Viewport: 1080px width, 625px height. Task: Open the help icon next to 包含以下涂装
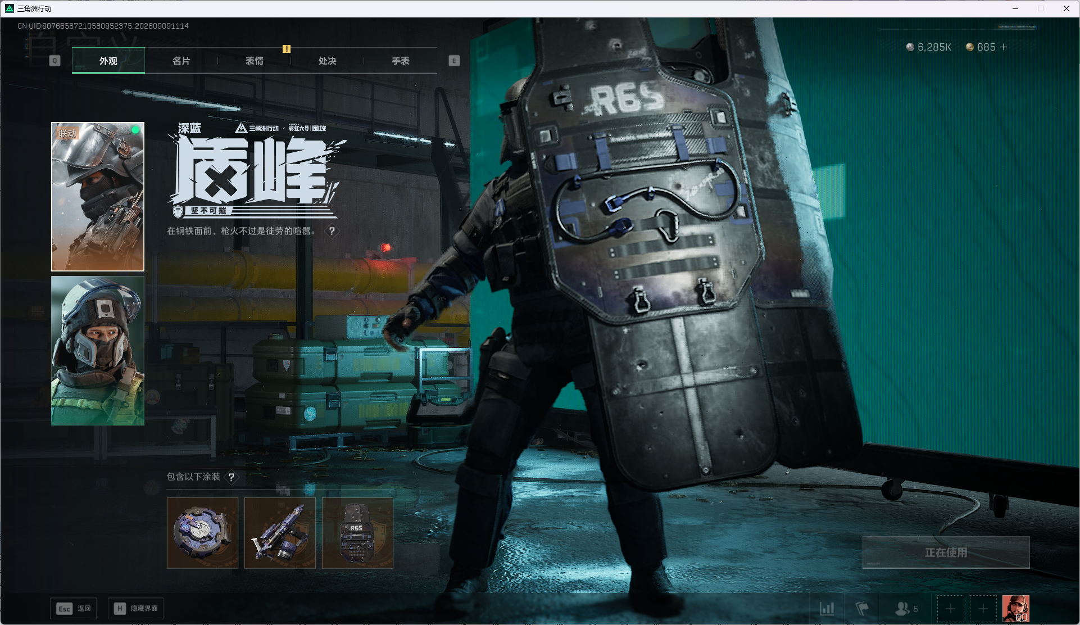click(231, 477)
